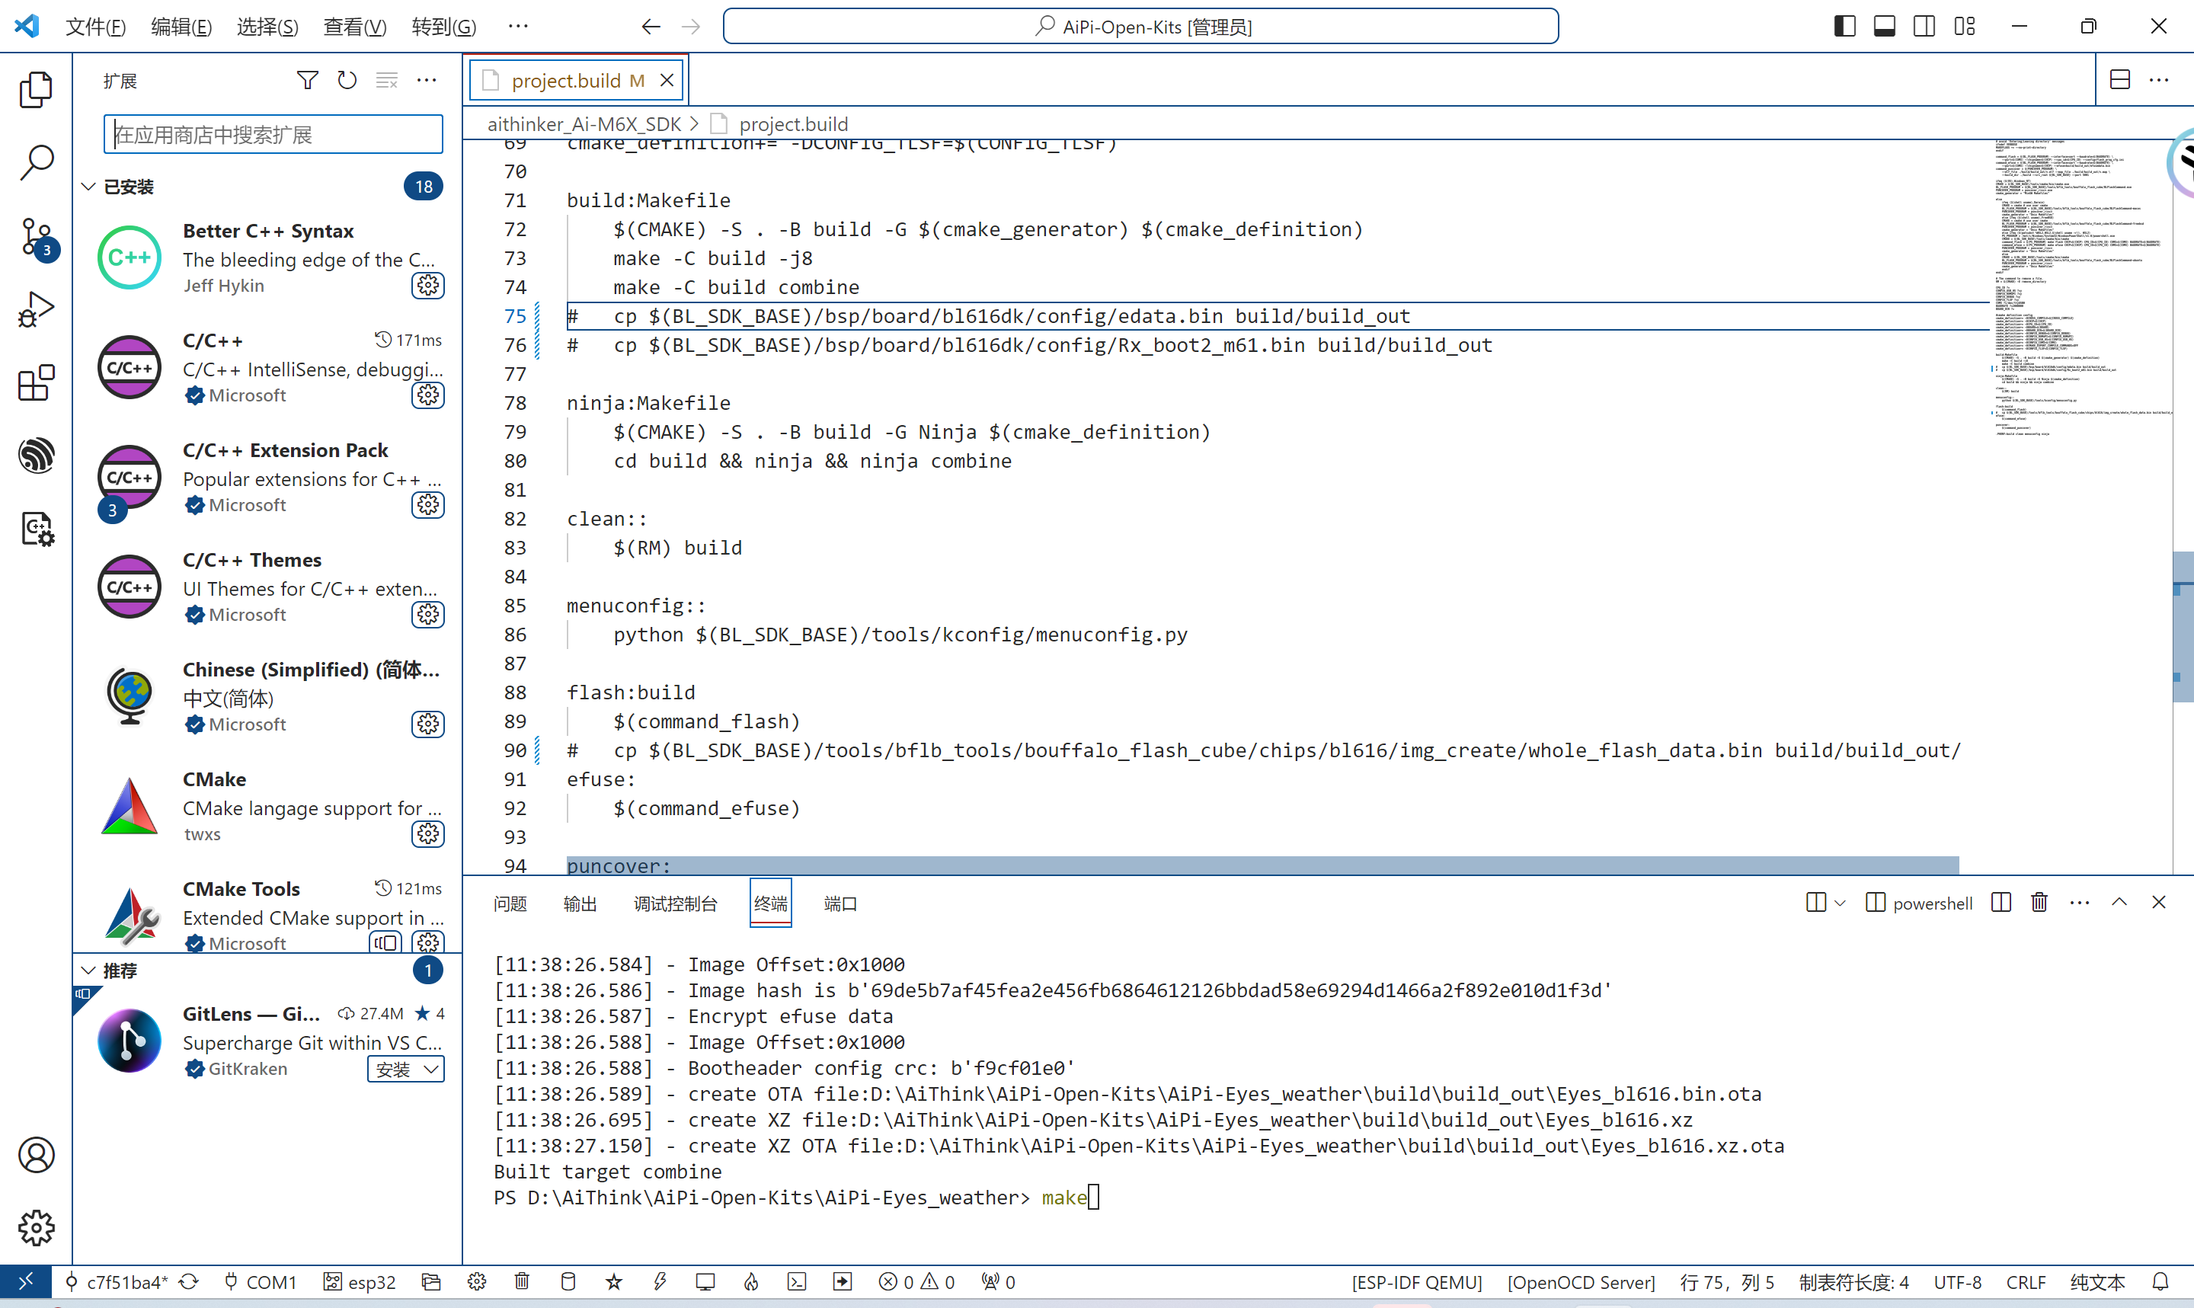Kill the terminal with trash icon
The width and height of the screenshot is (2194, 1308).
click(x=2039, y=902)
